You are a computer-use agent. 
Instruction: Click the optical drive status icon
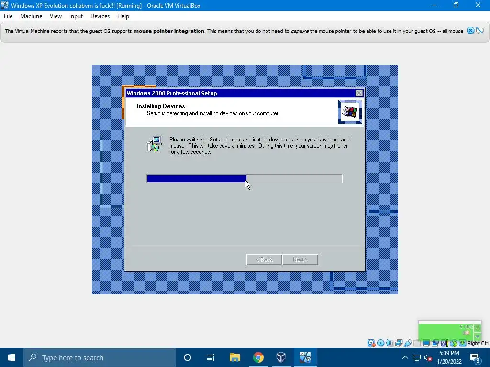380,343
